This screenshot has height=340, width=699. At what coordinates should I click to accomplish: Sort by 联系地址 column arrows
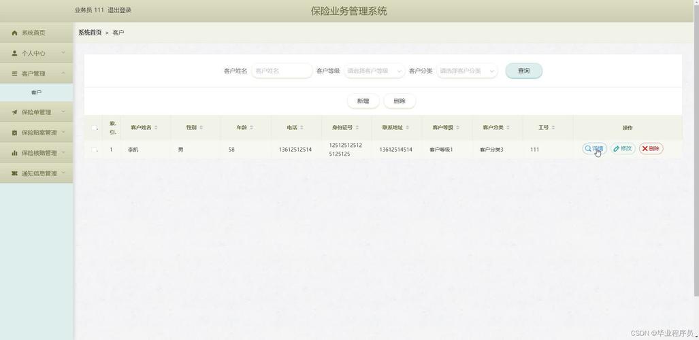click(x=408, y=127)
